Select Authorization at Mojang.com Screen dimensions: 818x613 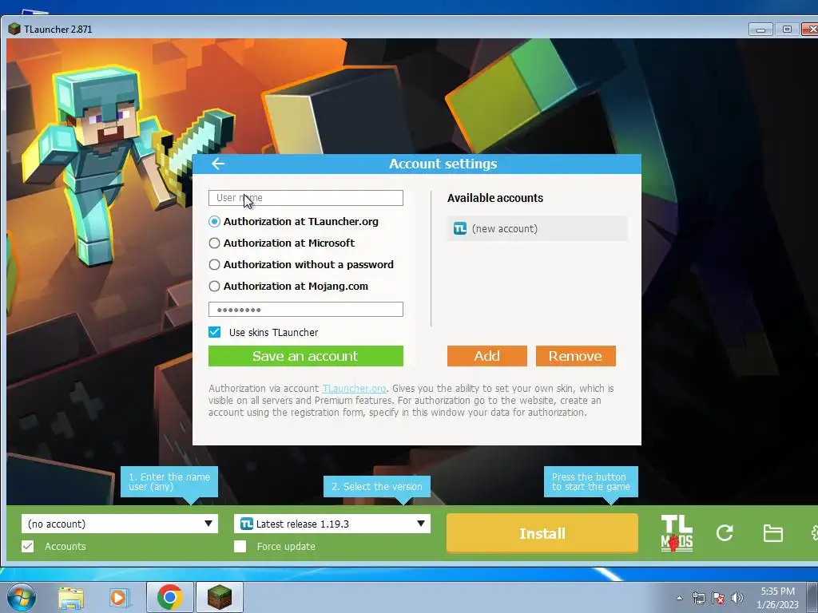214,287
